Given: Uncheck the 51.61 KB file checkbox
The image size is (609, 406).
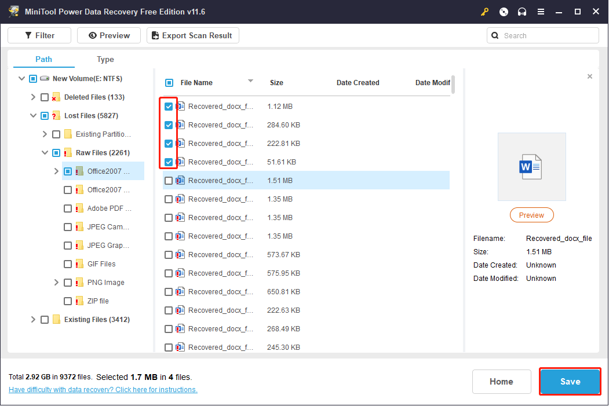Looking at the screenshot, I should (x=169, y=162).
